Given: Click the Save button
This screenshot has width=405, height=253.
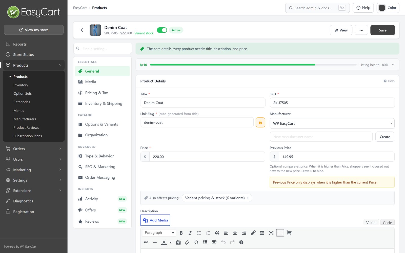Looking at the screenshot, I should (x=383, y=30).
